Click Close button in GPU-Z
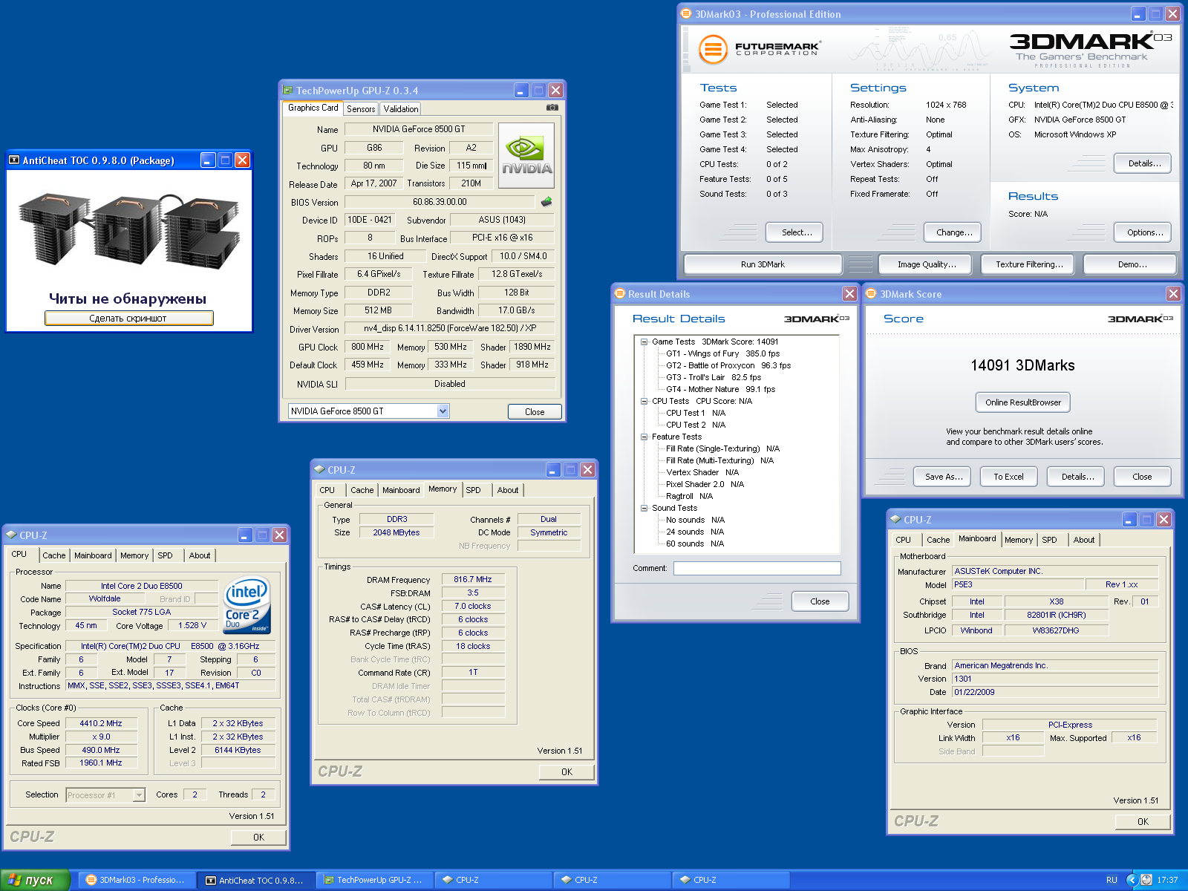Image resolution: width=1188 pixels, height=891 pixels. pyautogui.click(x=535, y=412)
